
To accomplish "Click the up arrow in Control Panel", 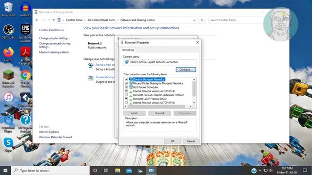I will point(54,20).
